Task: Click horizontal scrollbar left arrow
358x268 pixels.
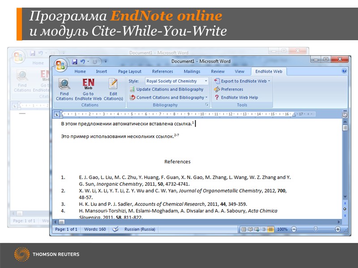Action: 55,222
